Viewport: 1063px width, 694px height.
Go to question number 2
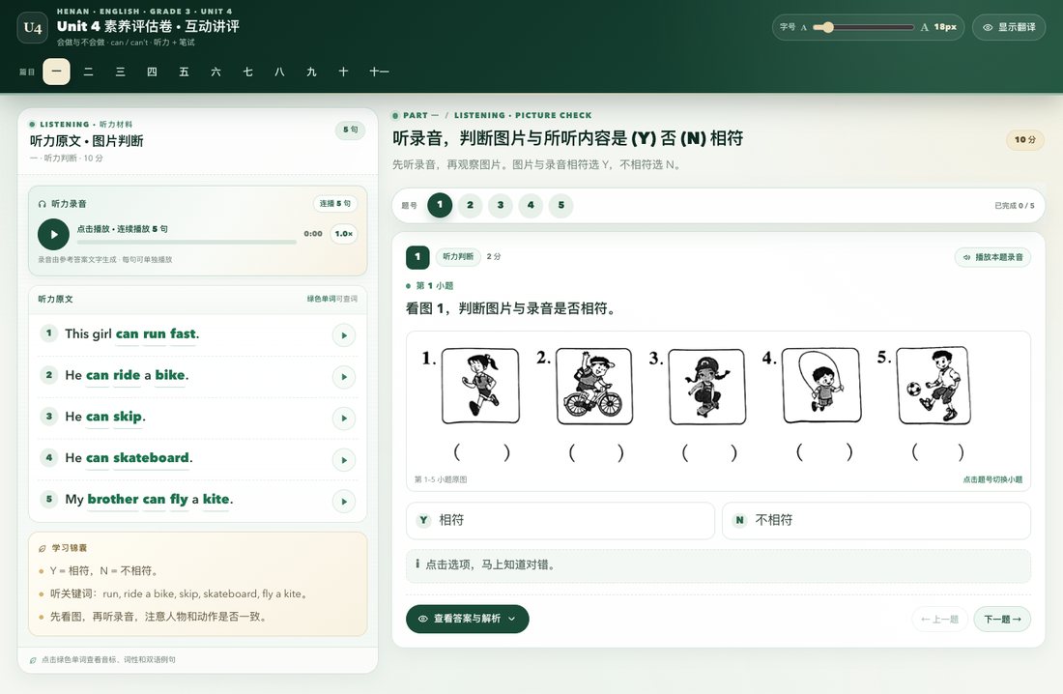470,205
